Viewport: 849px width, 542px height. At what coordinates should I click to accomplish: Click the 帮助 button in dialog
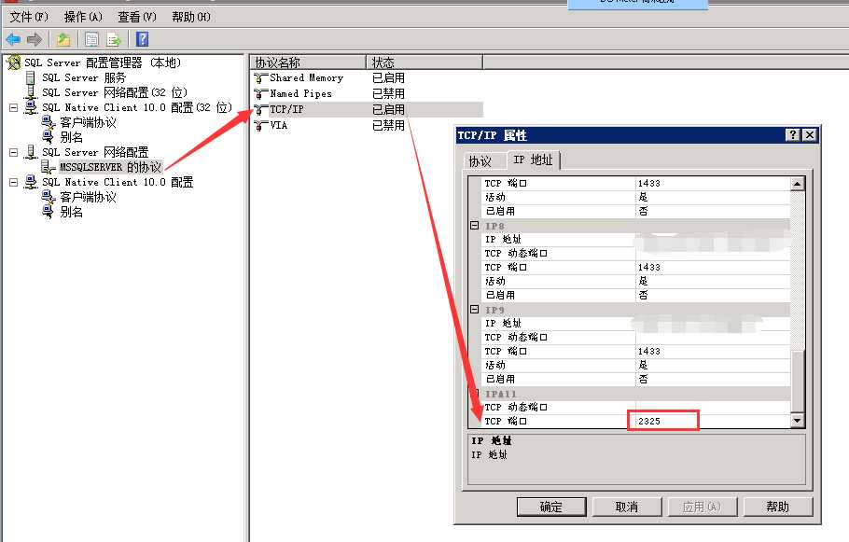pos(777,507)
